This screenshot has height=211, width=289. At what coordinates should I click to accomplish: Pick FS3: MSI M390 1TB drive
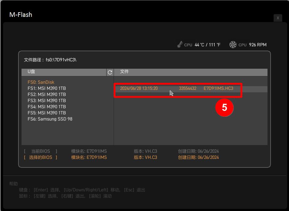(x=47, y=101)
